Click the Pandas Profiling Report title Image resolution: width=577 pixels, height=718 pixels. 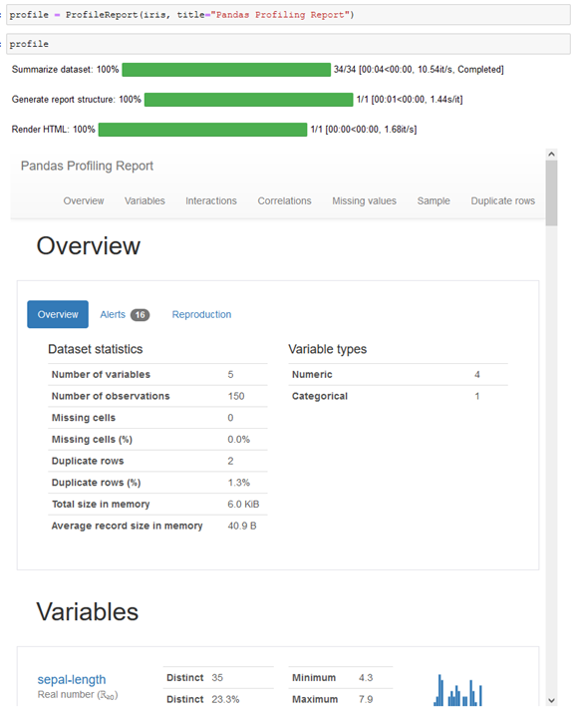[x=87, y=166]
